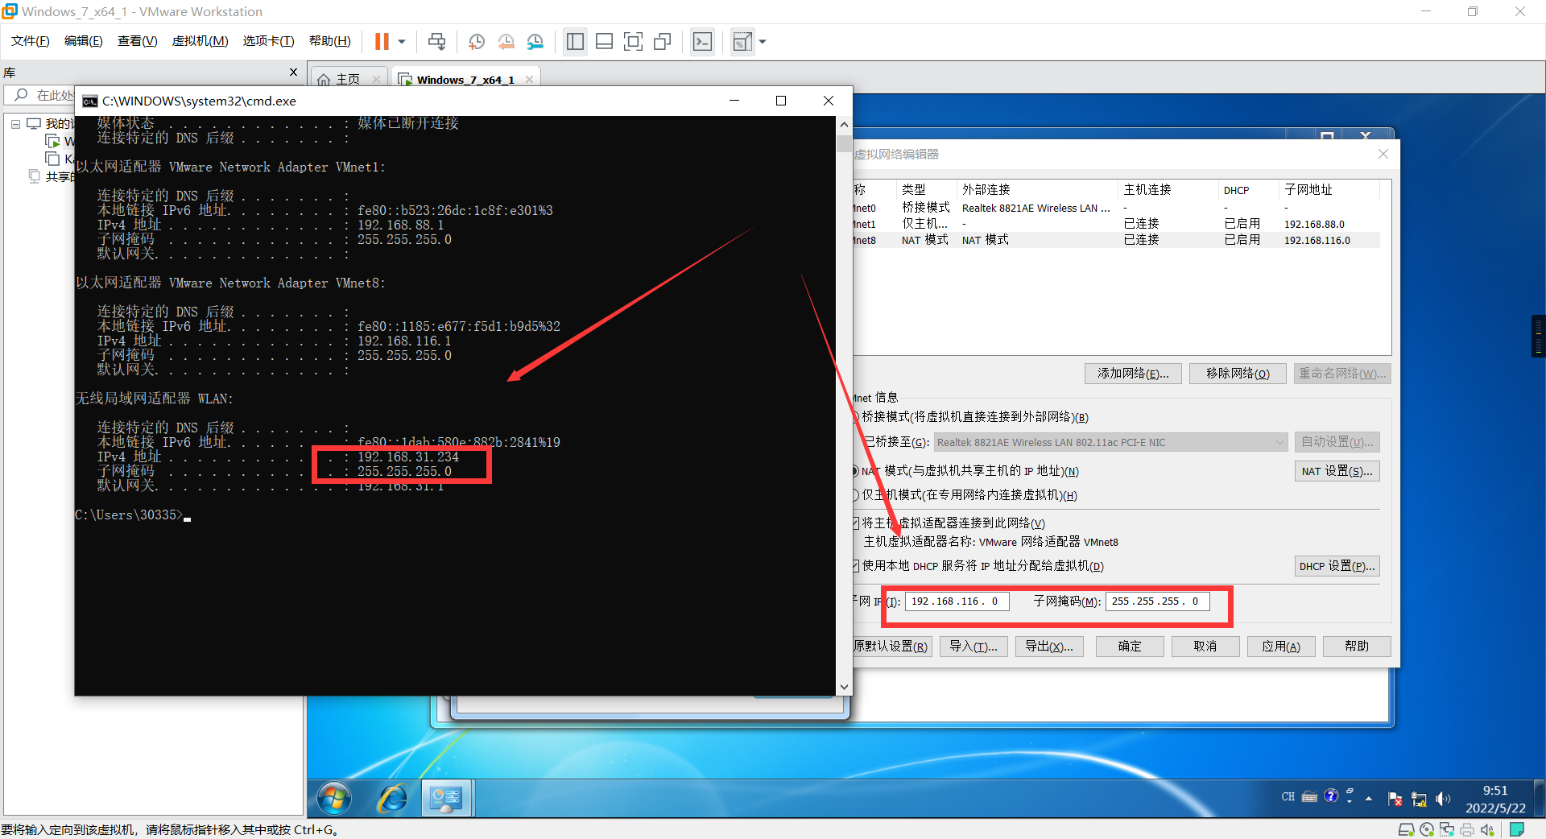The image size is (1546, 839).
Task: Click VMware network adapter status icon
Action: point(1447,829)
